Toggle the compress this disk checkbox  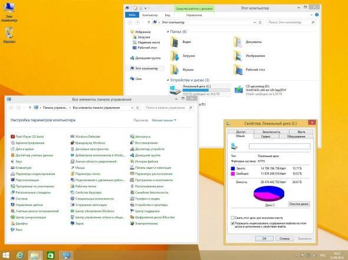coord(232,218)
